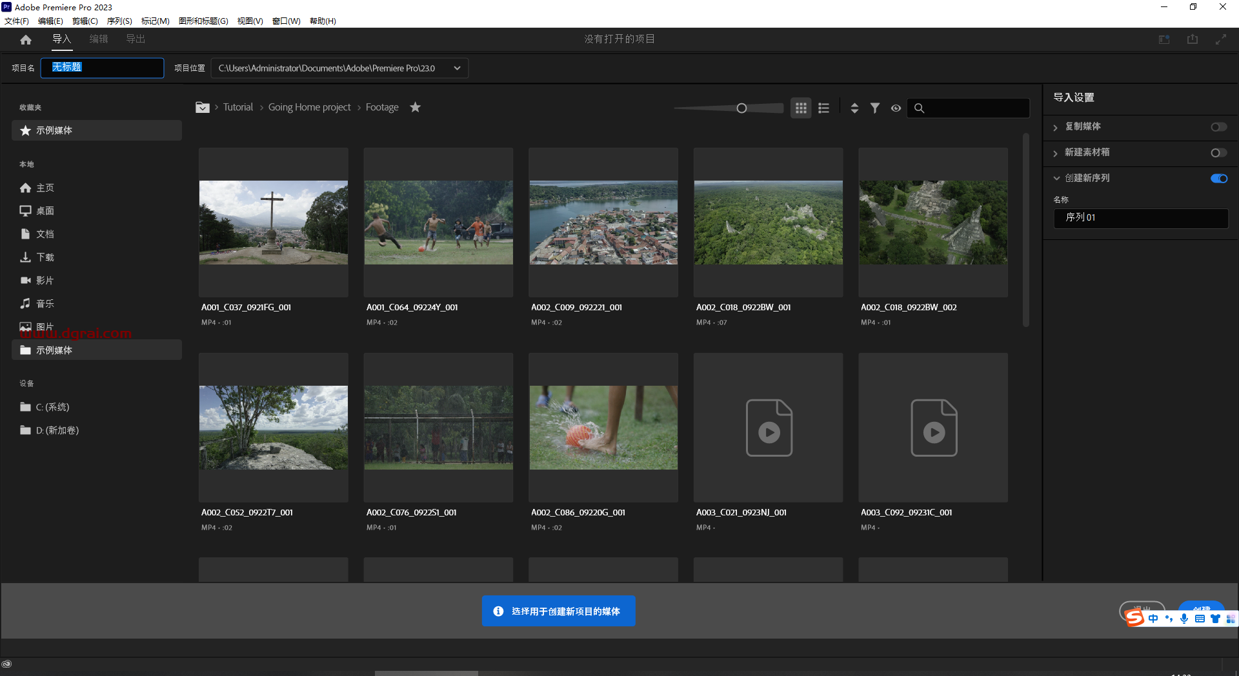Viewport: 1239px width, 676px height.
Task: Open the 影片 (Movies) folder in sidebar
Action: (45, 280)
